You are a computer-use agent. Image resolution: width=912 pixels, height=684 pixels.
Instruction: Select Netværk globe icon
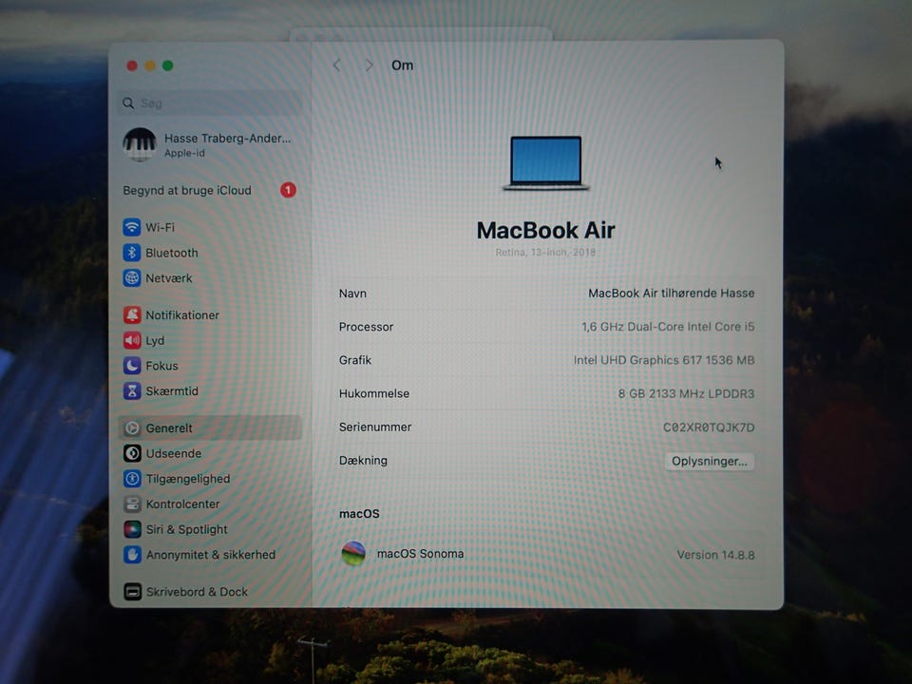[132, 278]
